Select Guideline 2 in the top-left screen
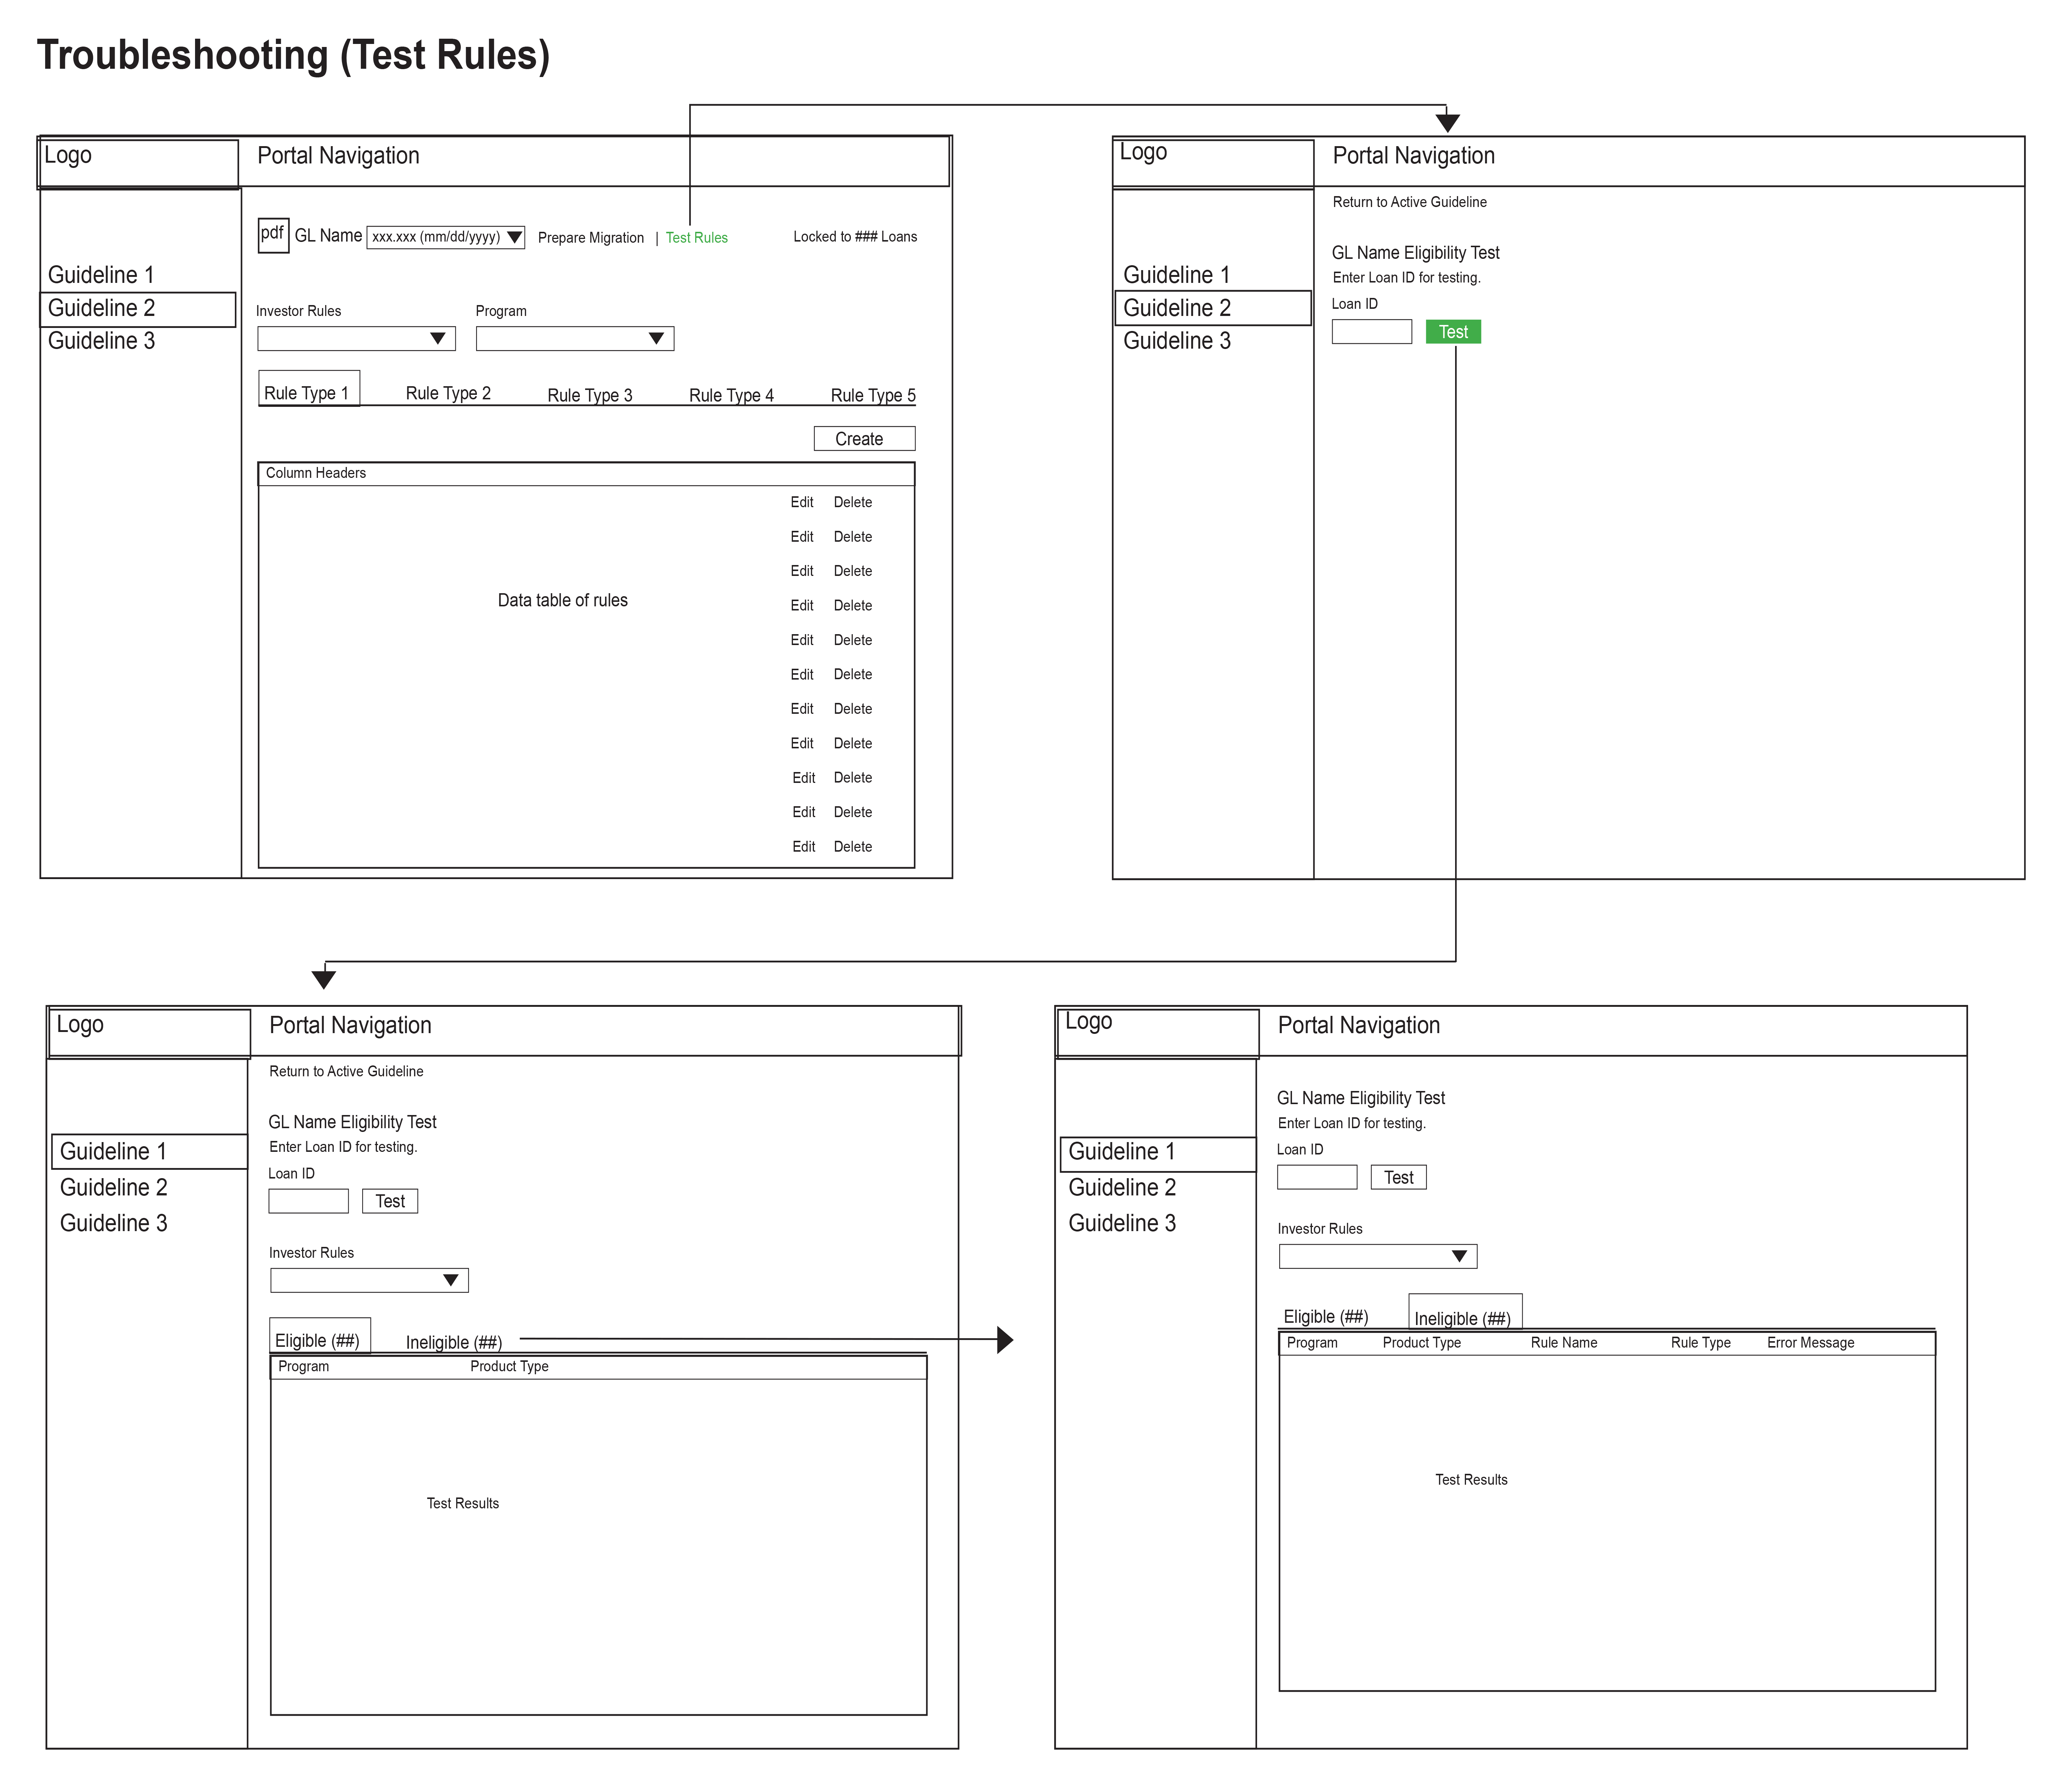Viewport: 2056px width, 1792px height. (138, 309)
